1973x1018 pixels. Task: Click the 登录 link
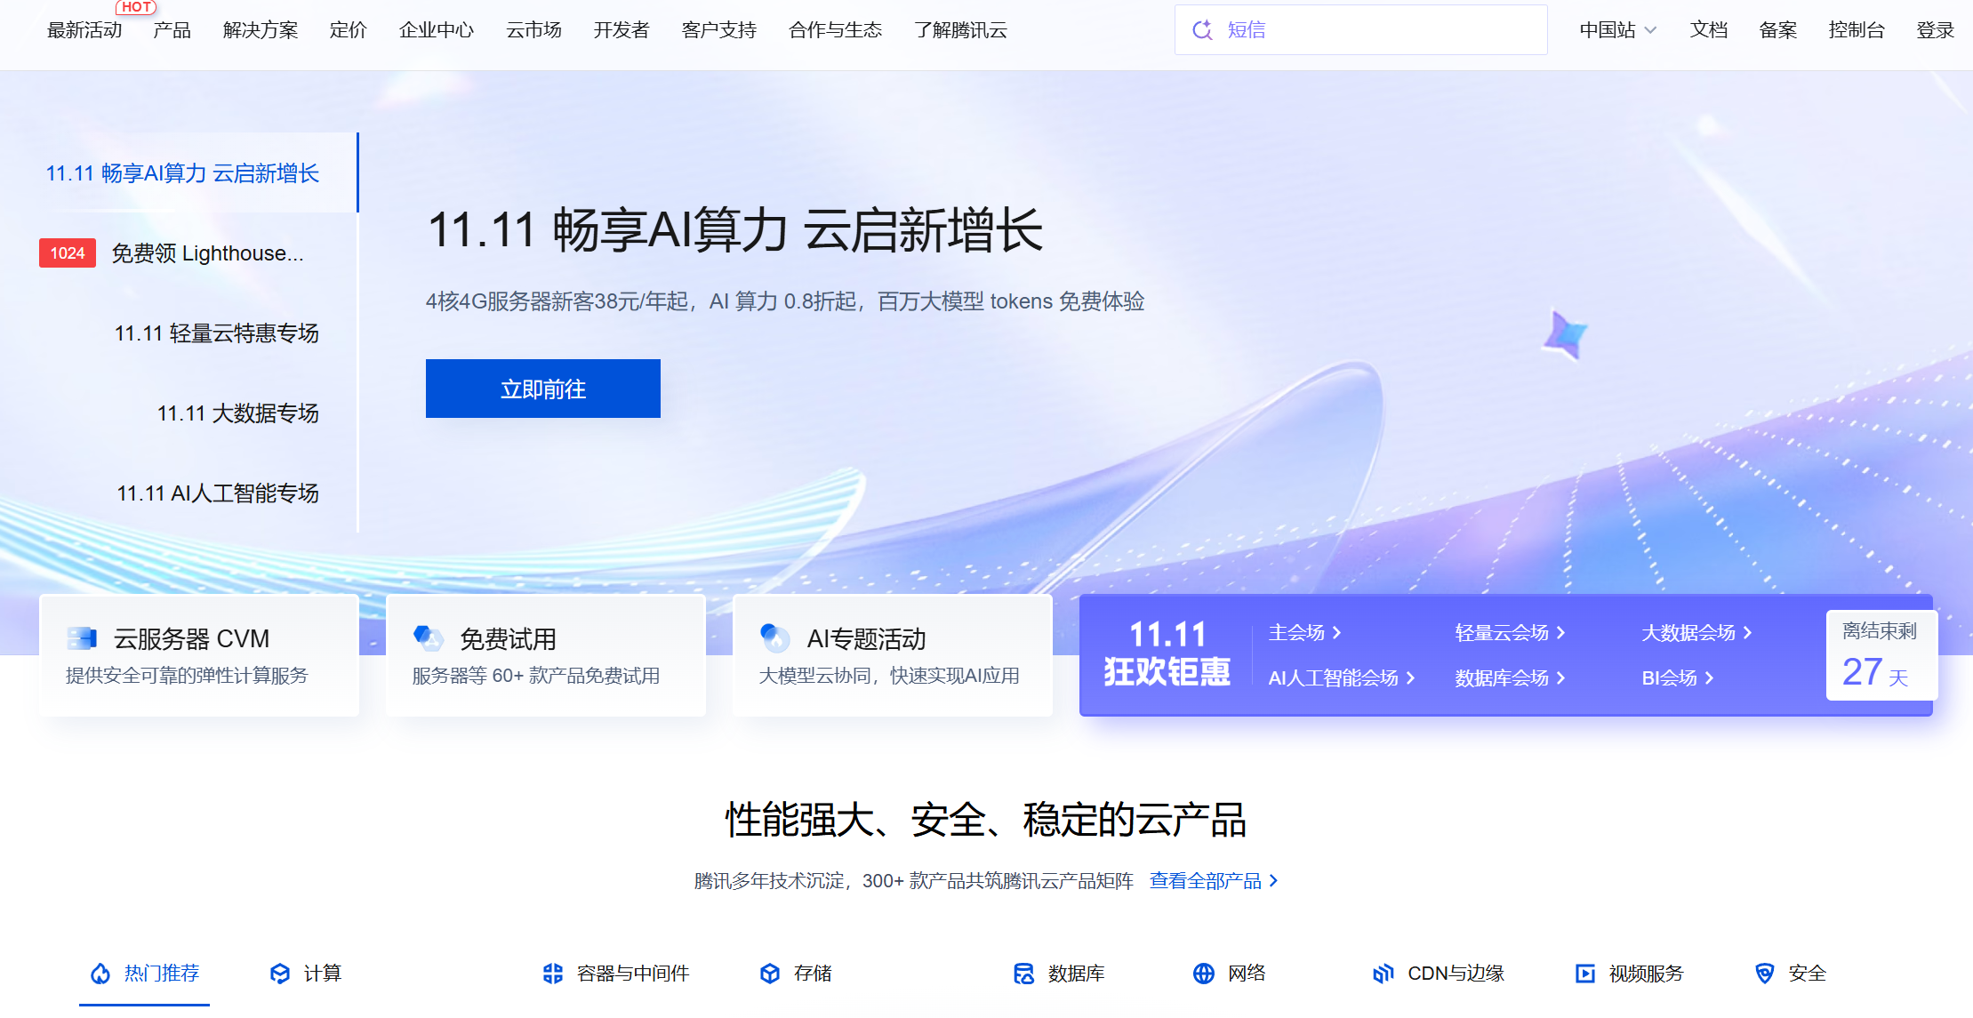click(x=1936, y=30)
